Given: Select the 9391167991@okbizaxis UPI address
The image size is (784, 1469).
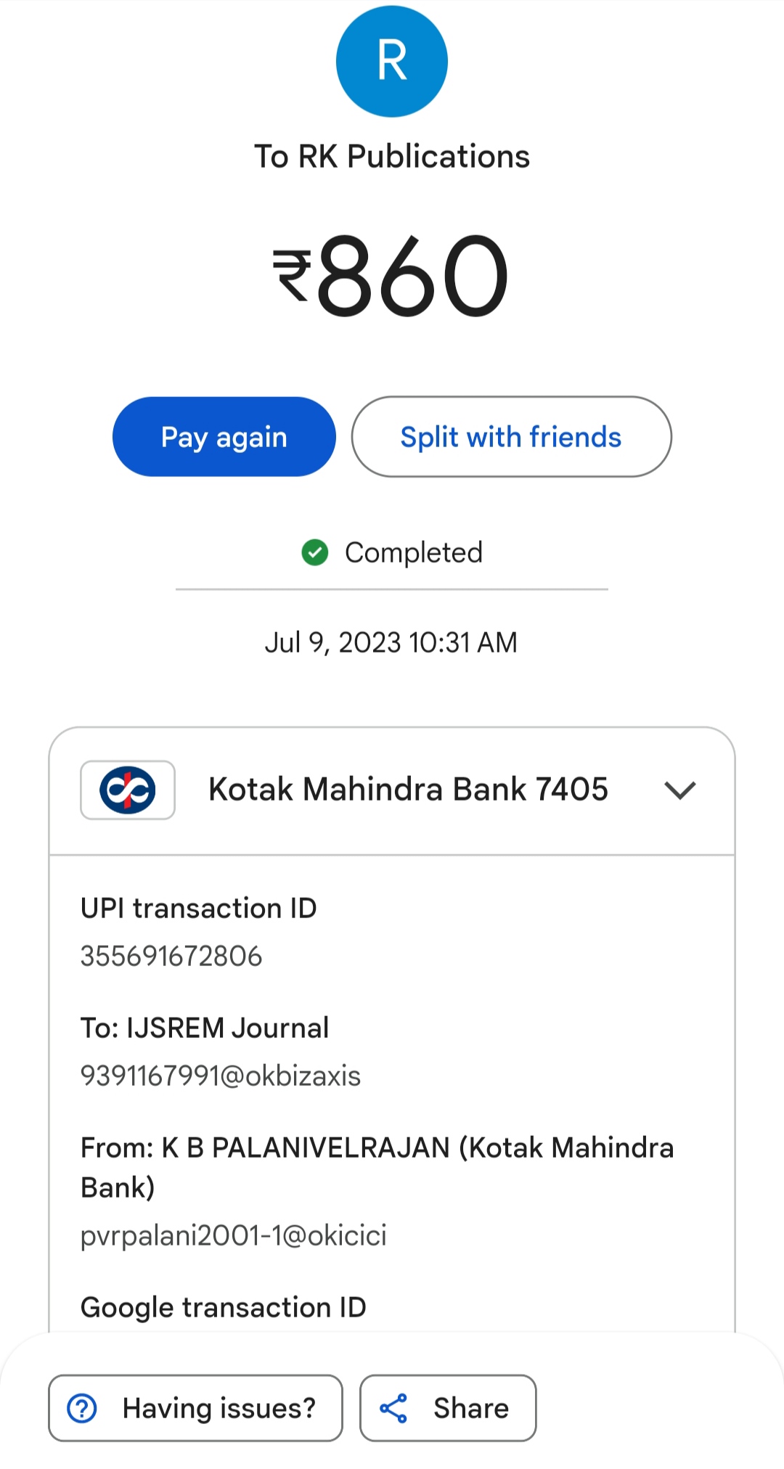Looking at the screenshot, I should [221, 1076].
